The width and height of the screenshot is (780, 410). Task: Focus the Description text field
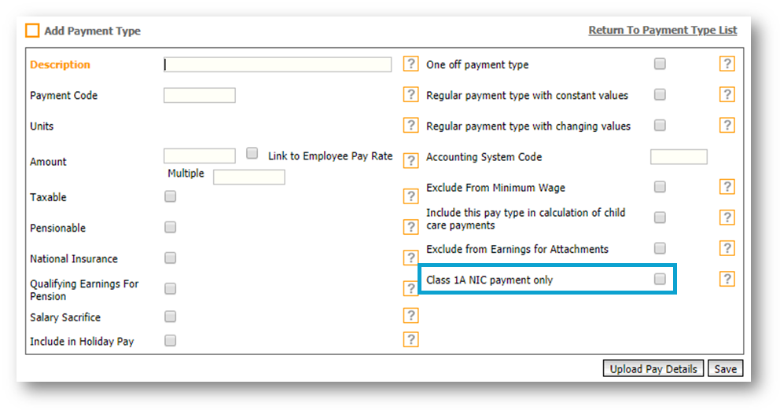click(278, 64)
